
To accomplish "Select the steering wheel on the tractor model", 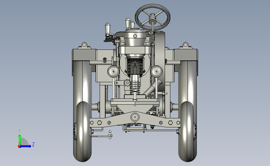I will [x=153, y=17].
